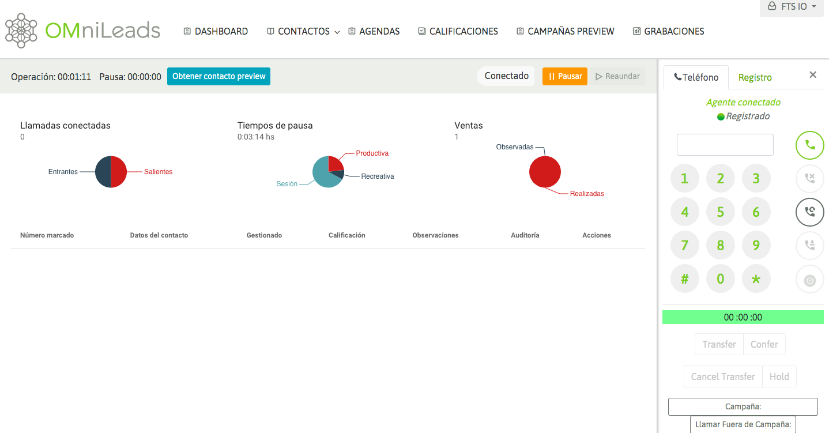Click the phone number input field
This screenshot has height=433, width=829.
click(725, 145)
